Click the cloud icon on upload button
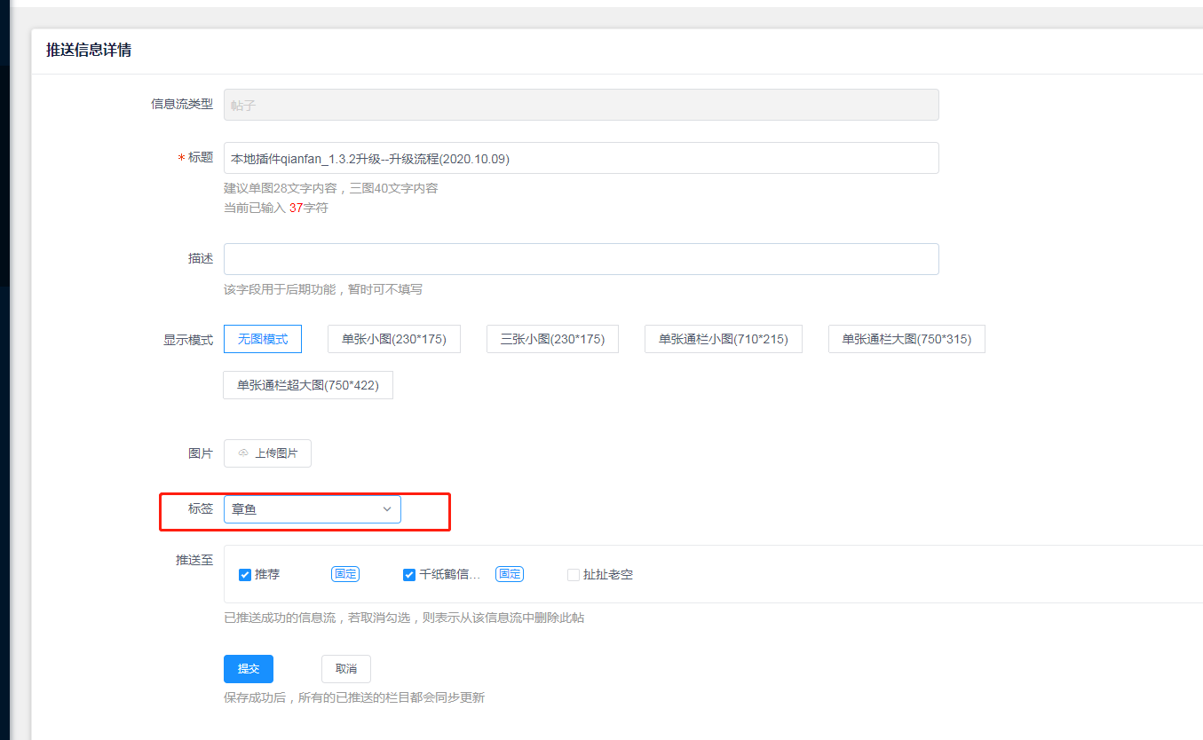 (x=243, y=453)
